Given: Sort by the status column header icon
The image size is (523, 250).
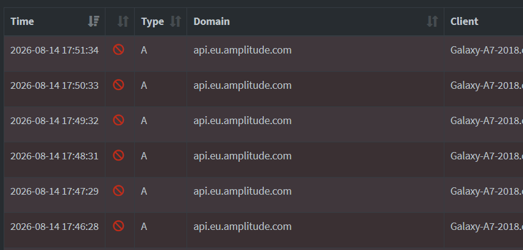Looking at the screenshot, I should [123, 21].
